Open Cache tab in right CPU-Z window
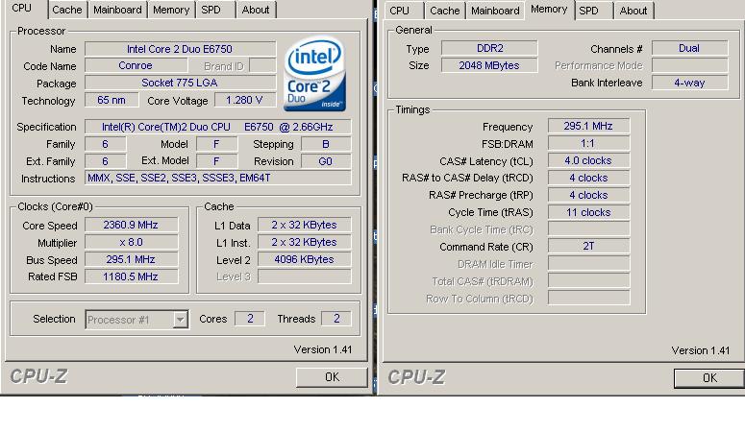The height and width of the screenshot is (432, 745). click(445, 11)
